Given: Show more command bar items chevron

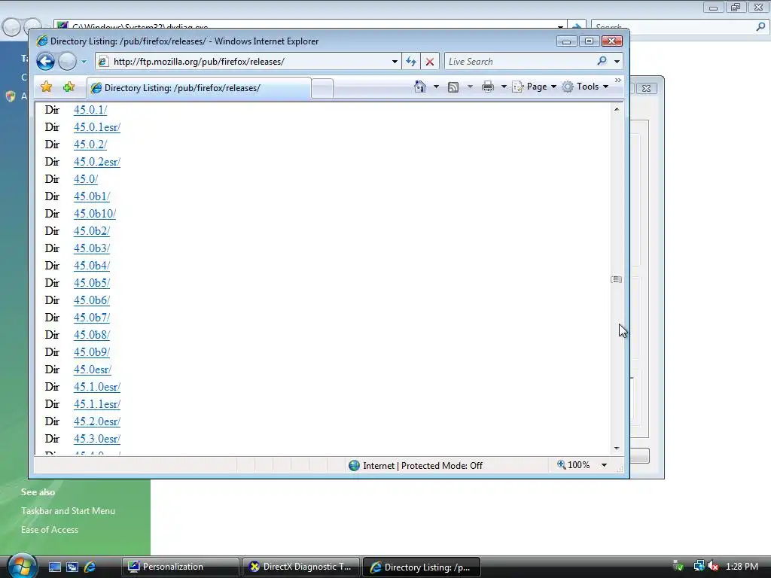Looking at the screenshot, I should click(x=618, y=80).
